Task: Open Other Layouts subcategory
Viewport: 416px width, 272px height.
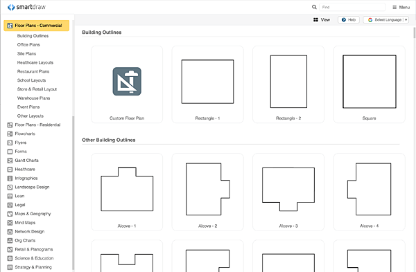Action: click(x=31, y=116)
